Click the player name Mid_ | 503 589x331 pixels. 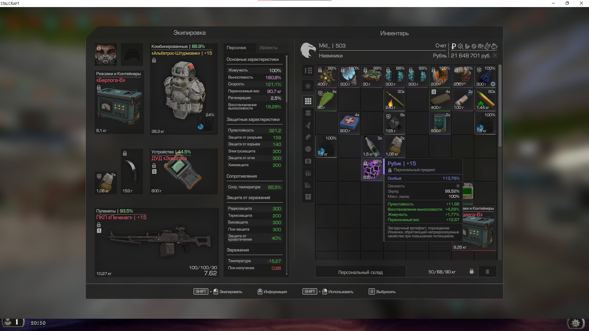(332, 46)
